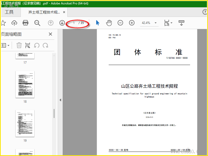Click the fit width page icon

pyautogui.click(x=167, y=23)
